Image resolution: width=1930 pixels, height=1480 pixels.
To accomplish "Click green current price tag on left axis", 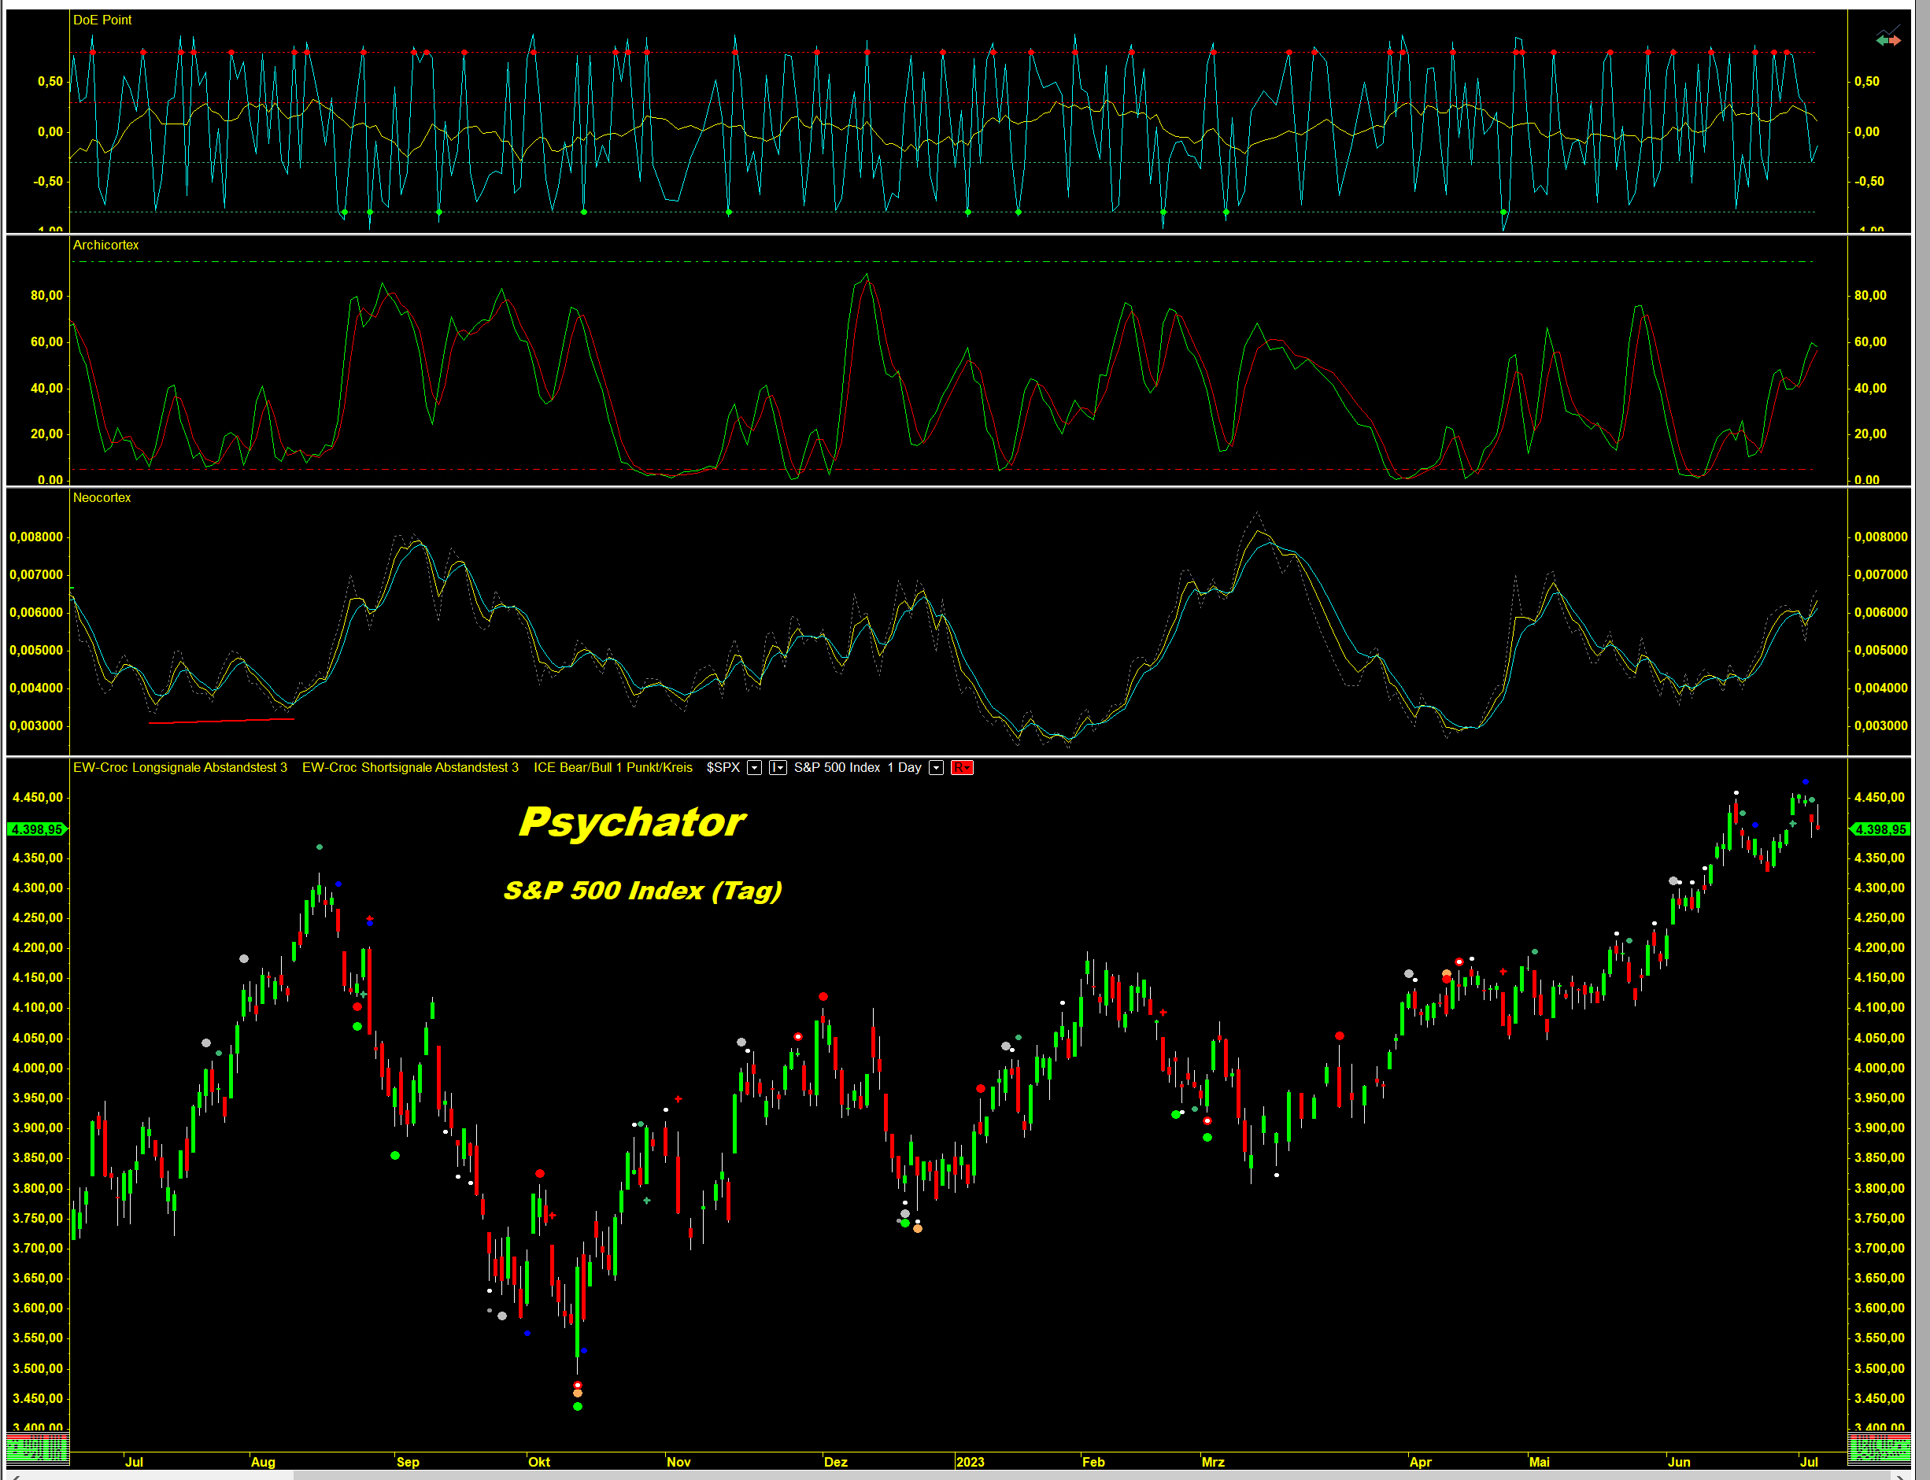I will click(37, 829).
